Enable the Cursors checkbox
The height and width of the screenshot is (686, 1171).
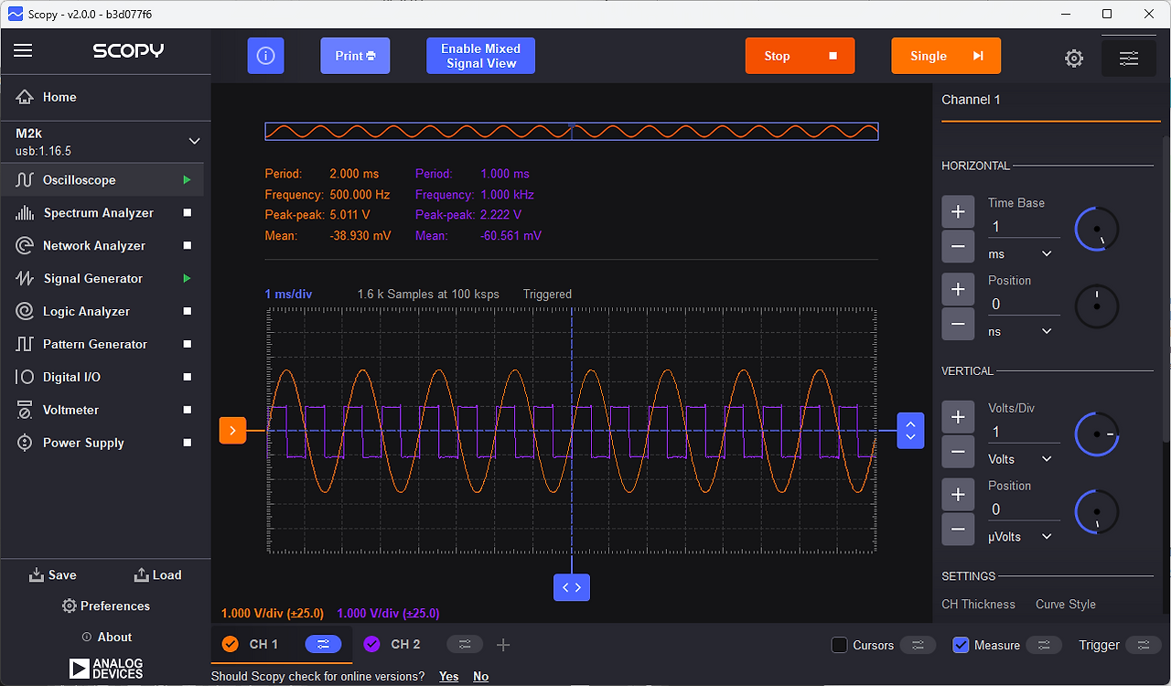[x=839, y=645]
